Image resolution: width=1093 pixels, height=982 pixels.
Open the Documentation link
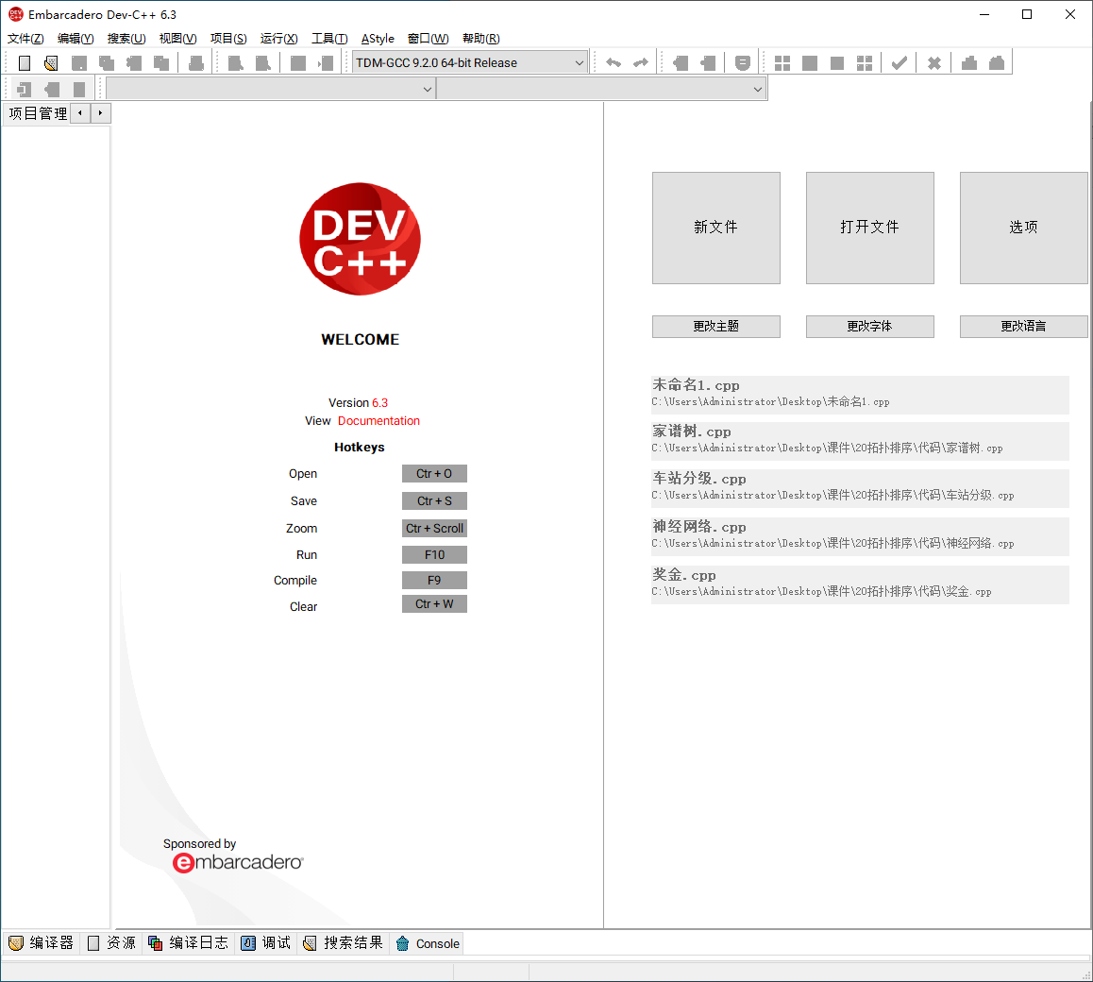pyautogui.click(x=378, y=420)
